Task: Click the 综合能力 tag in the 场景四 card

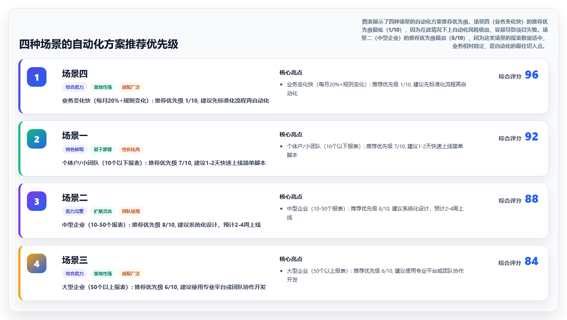Action: pyautogui.click(x=75, y=87)
